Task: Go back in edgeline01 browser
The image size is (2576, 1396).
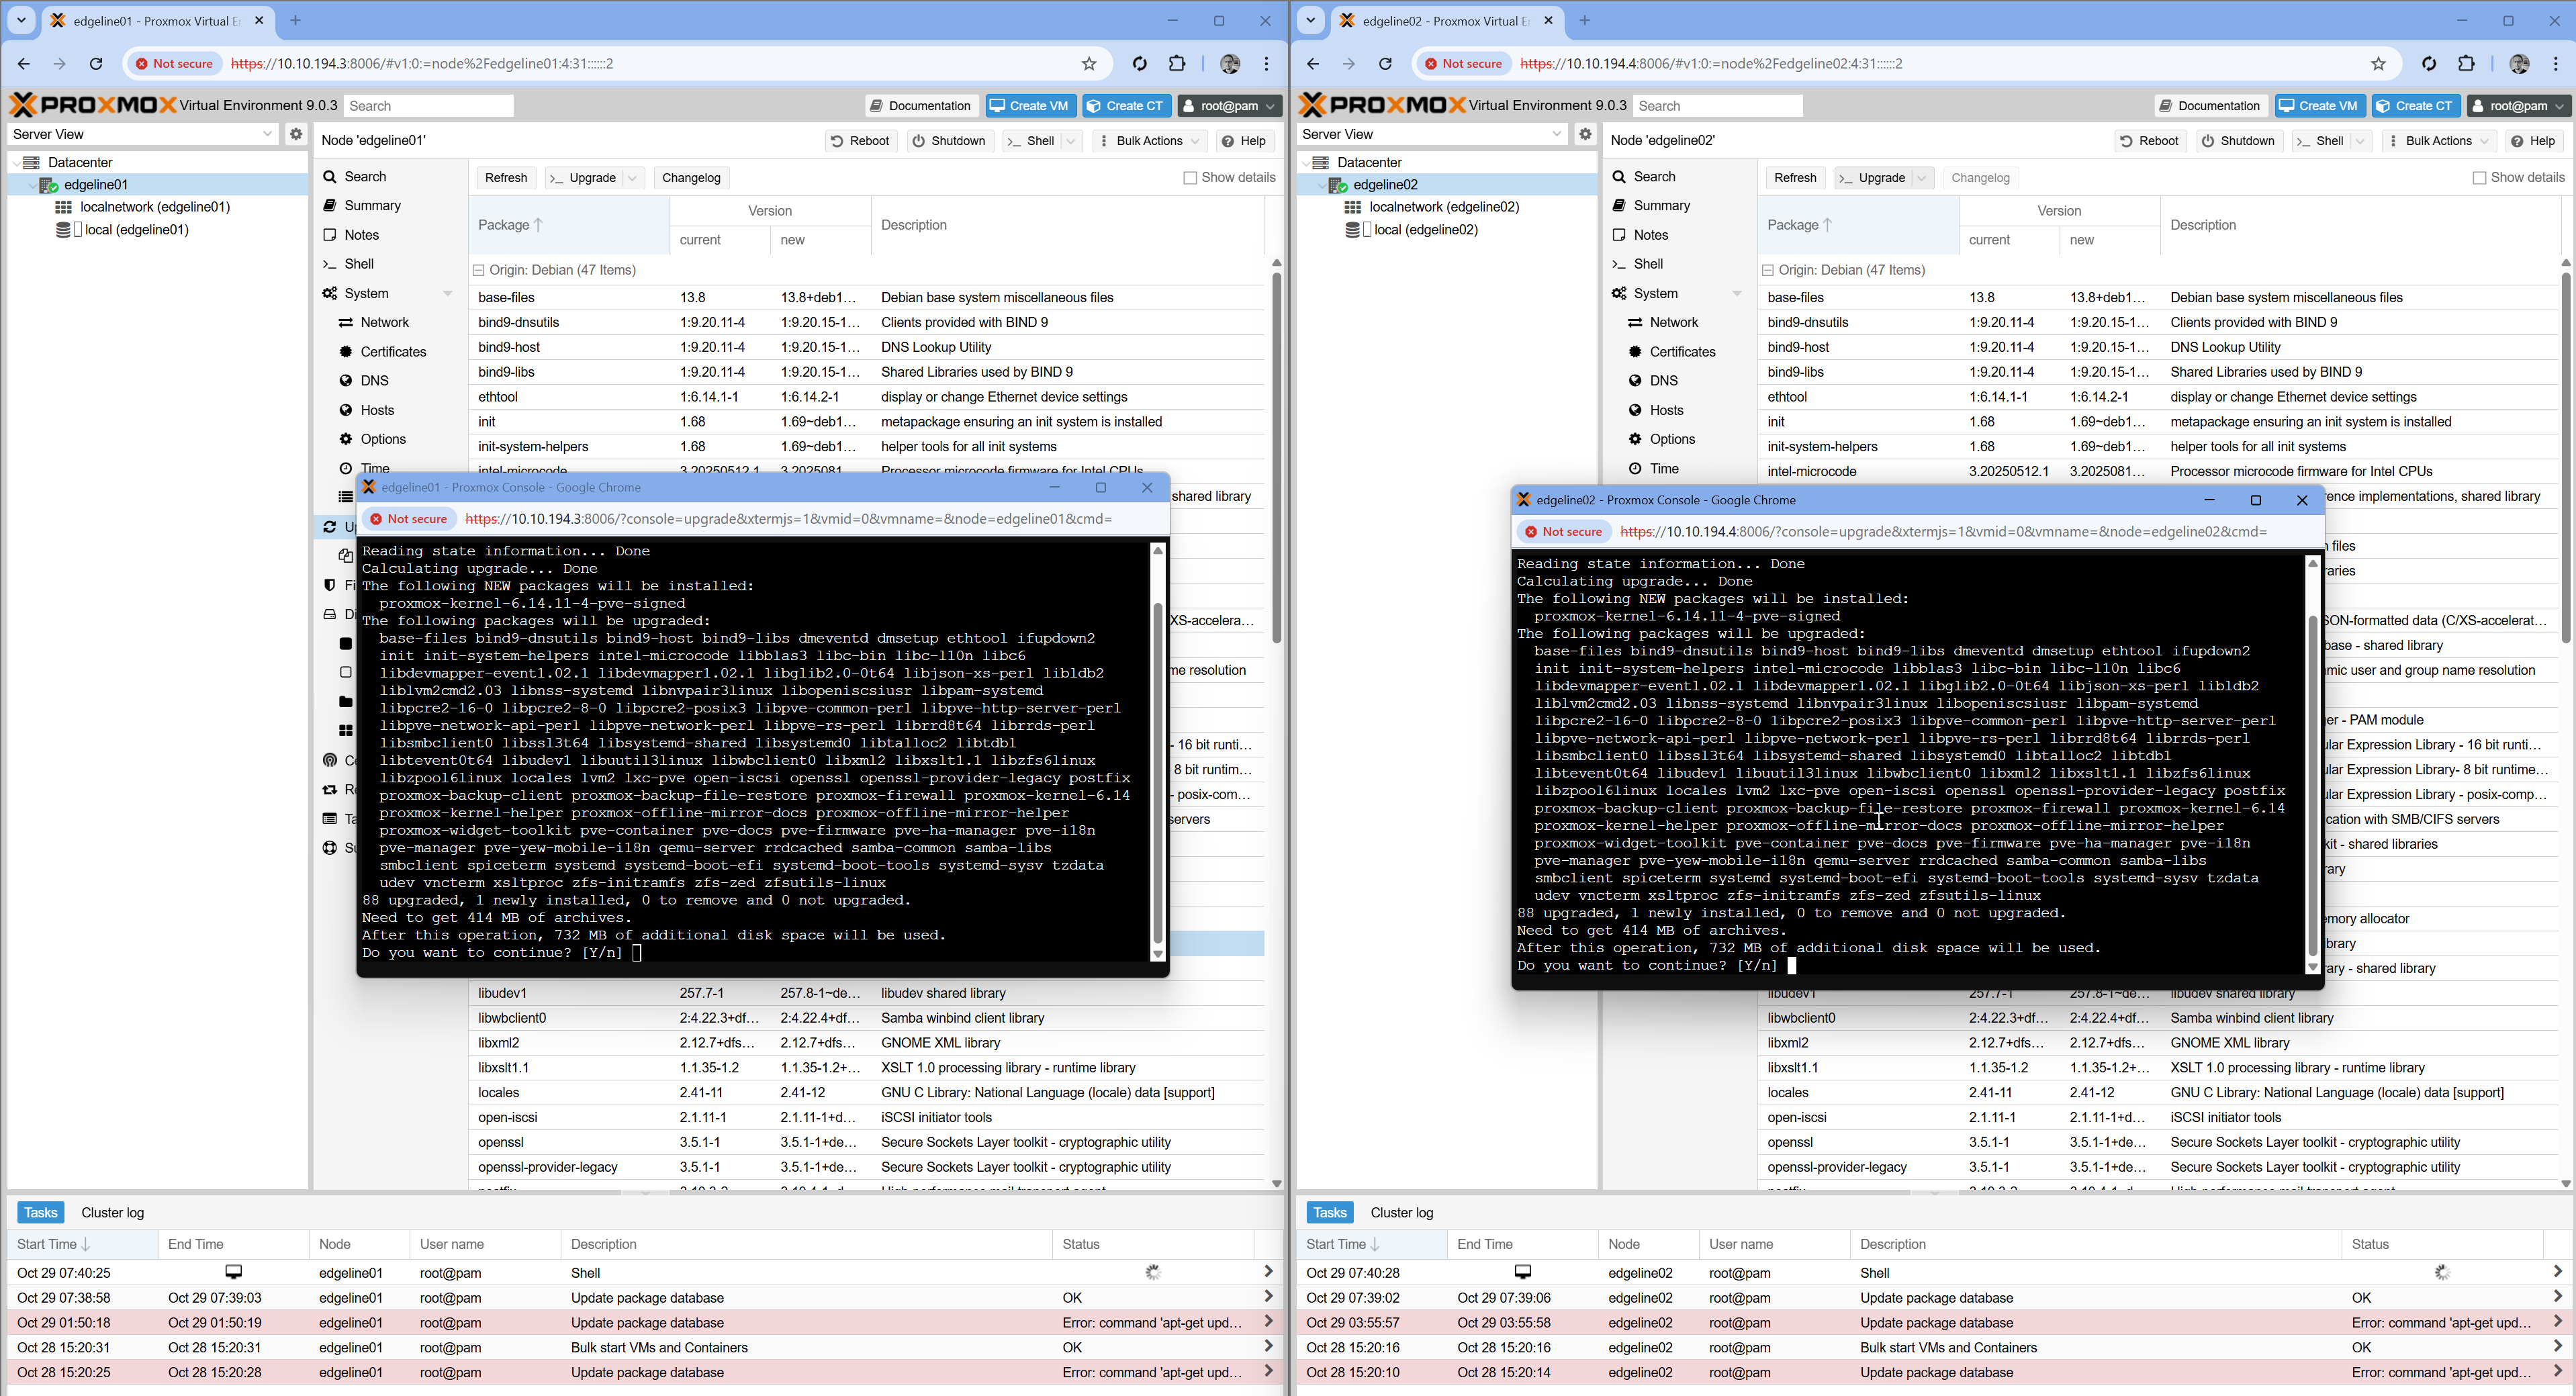Action: coord(23,64)
